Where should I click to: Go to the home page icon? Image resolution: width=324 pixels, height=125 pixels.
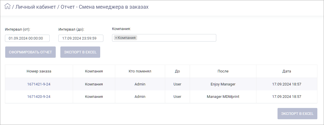[8, 6]
